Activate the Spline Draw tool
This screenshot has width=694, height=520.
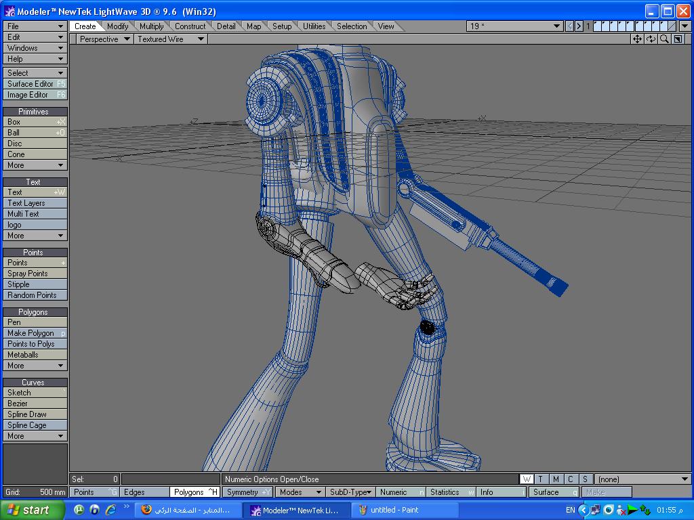point(35,414)
